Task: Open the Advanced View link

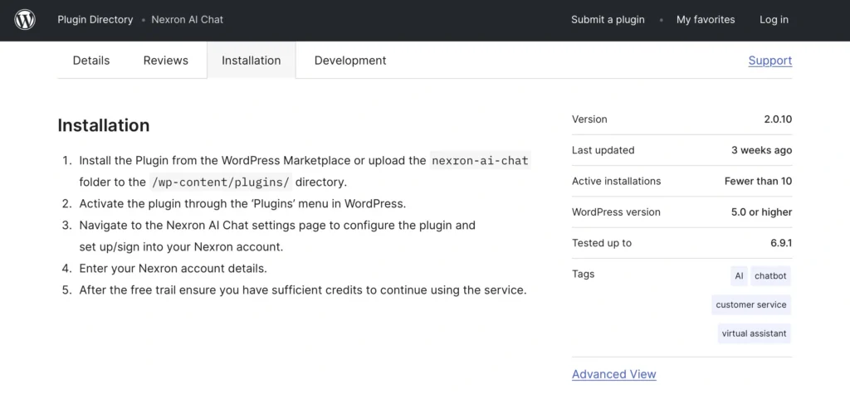Action: [x=613, y=374]
